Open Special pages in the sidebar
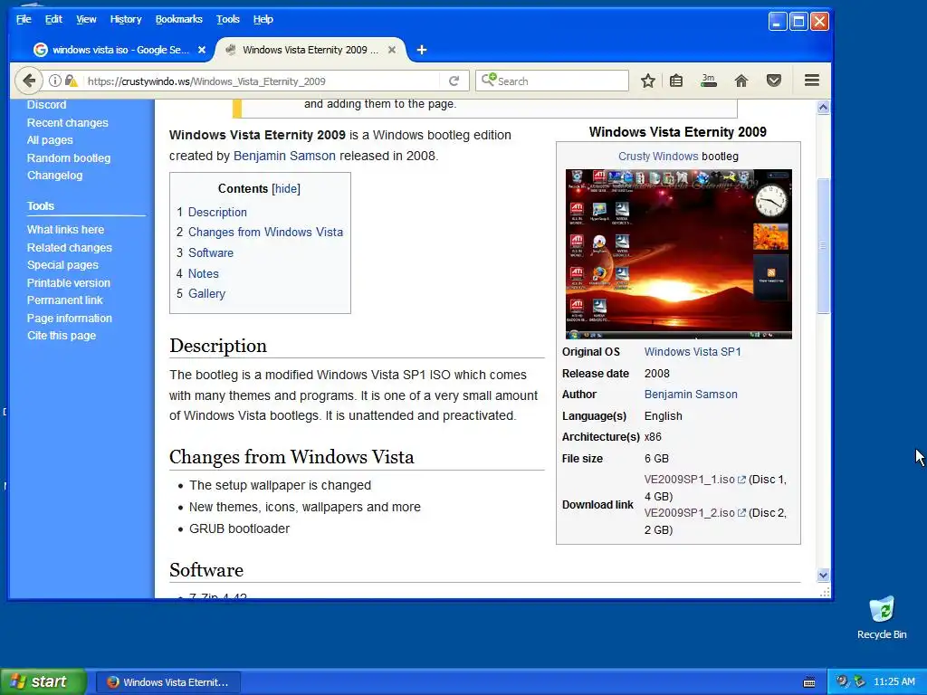 [62, 265]
